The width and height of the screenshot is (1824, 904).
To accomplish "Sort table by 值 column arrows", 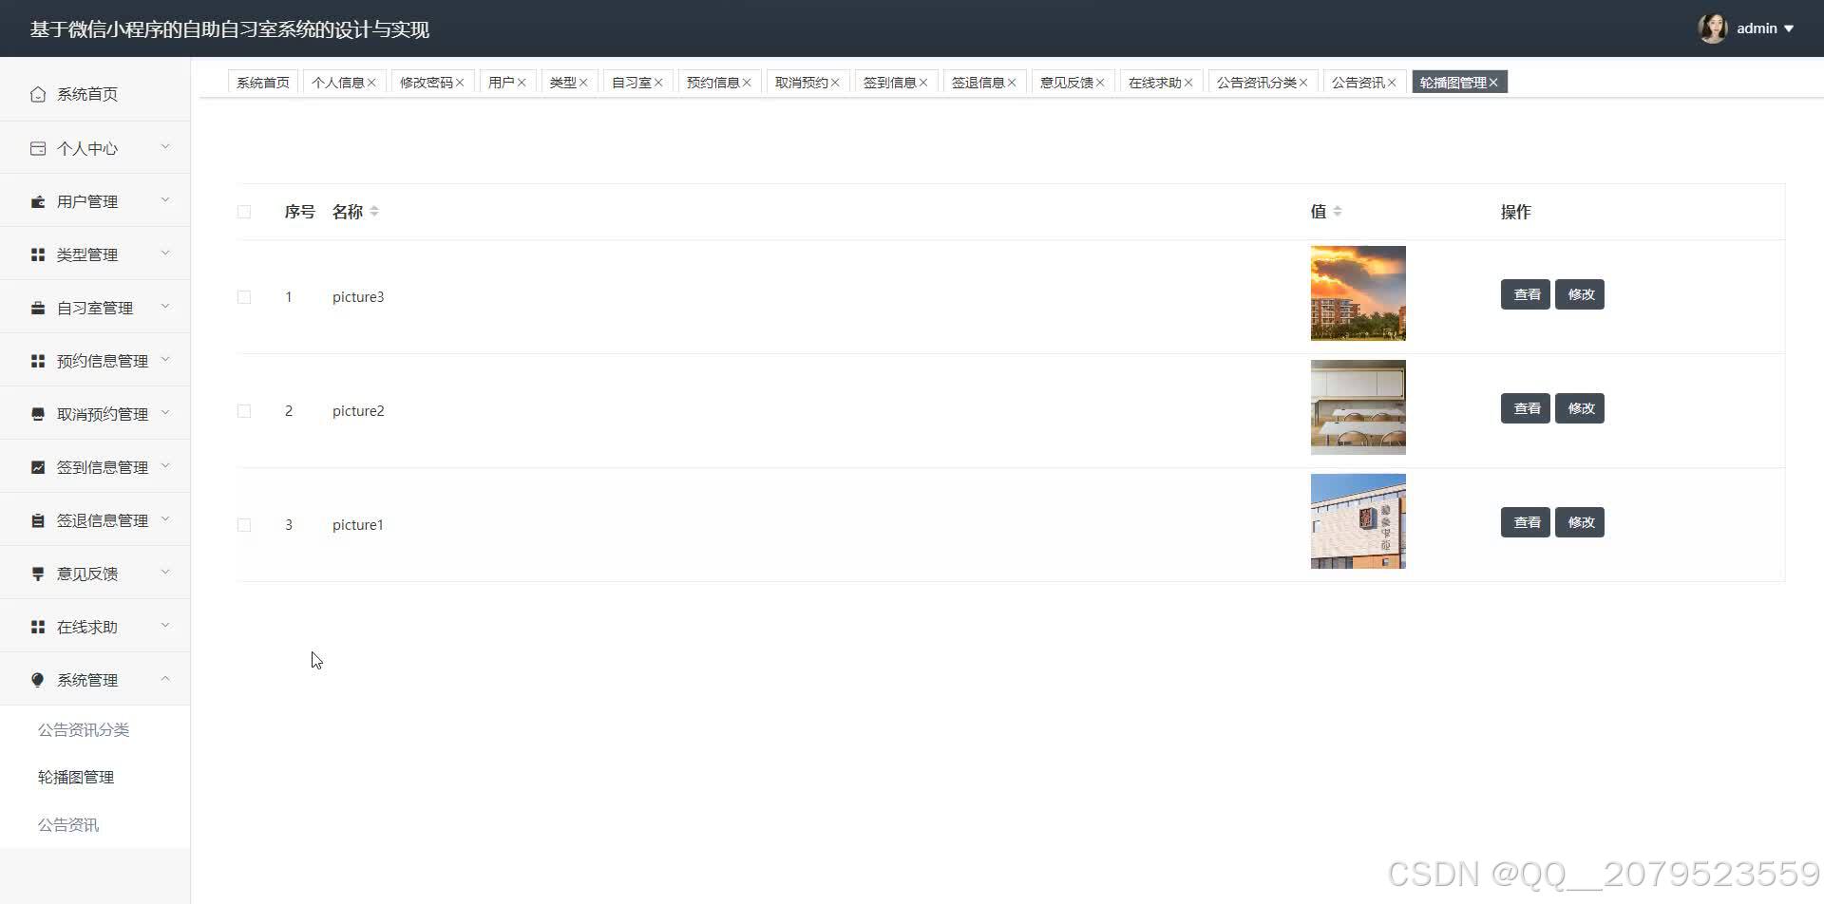I will click(1338, 212).
